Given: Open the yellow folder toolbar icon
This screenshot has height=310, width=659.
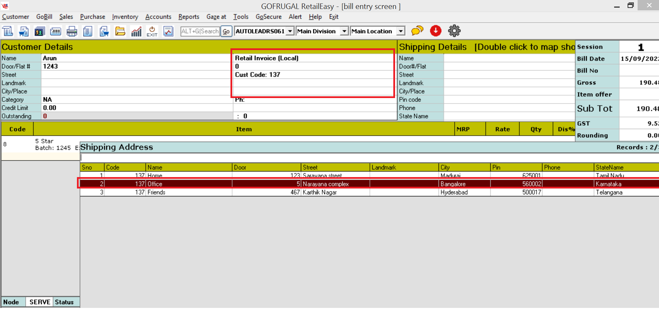Looking at the screenshot, I should [x=120, y=31].
